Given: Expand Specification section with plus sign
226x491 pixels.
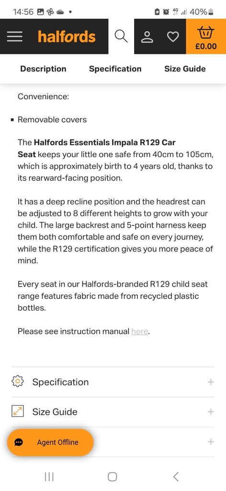Looking at the screenshot, I should click(x=211, y=382).
